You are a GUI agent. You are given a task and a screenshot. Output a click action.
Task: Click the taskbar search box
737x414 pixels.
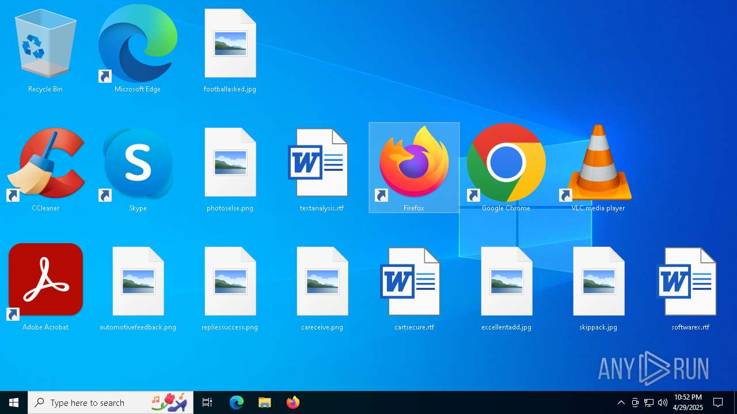point(111,402)
